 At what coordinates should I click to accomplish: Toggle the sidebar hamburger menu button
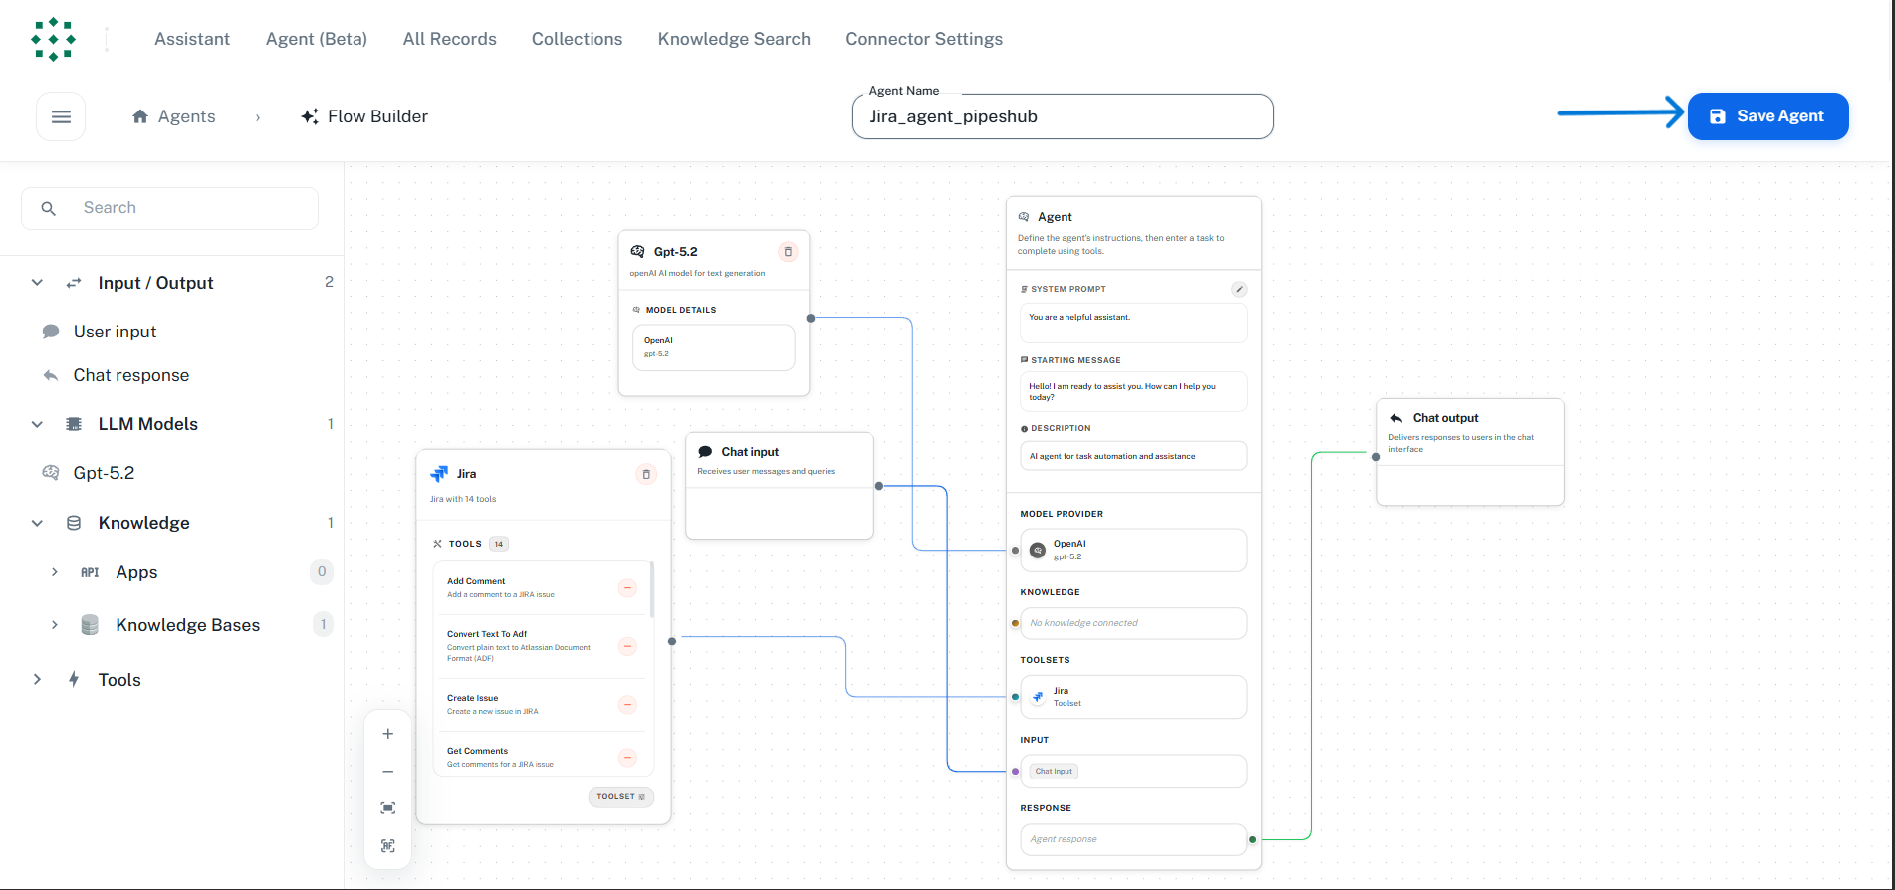[61, 116]
